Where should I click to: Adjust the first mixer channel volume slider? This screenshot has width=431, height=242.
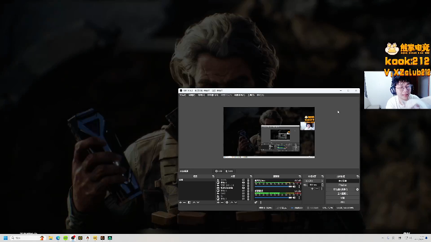273,187
